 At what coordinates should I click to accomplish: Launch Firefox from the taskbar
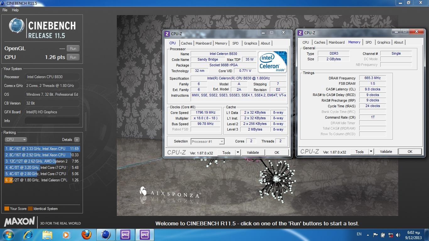[86, 234]
